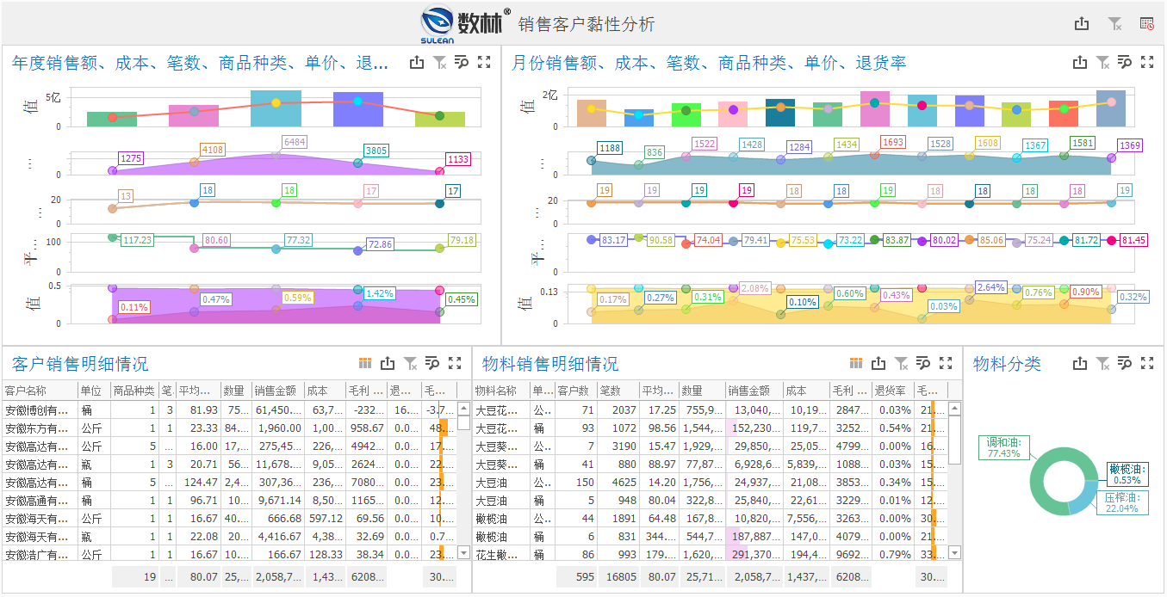Screen dimensions: 1167x597
Task: Open the dashboard date schedule calendar icon
Action: point(1146,24)
